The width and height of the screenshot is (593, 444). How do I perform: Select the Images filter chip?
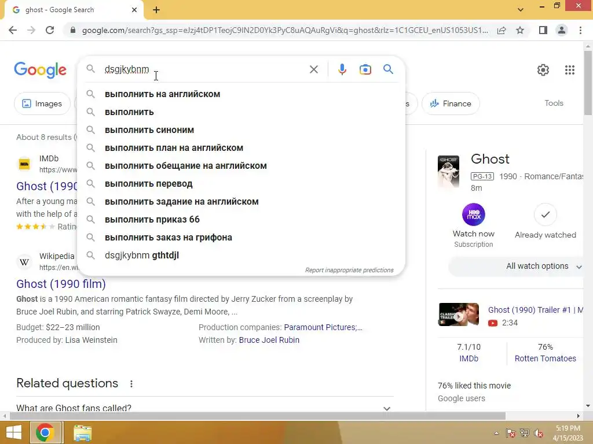point(42,103)
